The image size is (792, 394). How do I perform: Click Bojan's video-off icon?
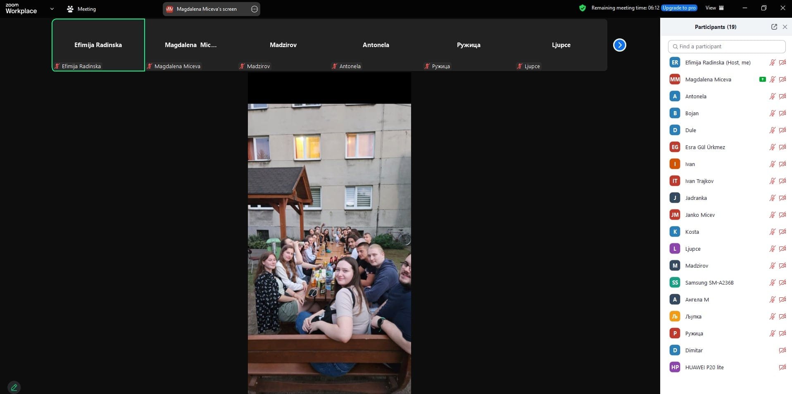pyautogui.click(x=782, y=114)
